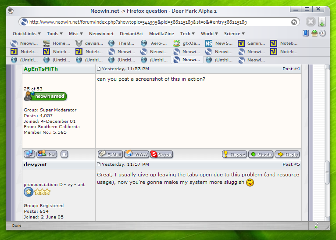Open the Neowin.net bookmark
Image resolution: width=336 pixels, height=240 pixels.
click(x=101, y=34)
